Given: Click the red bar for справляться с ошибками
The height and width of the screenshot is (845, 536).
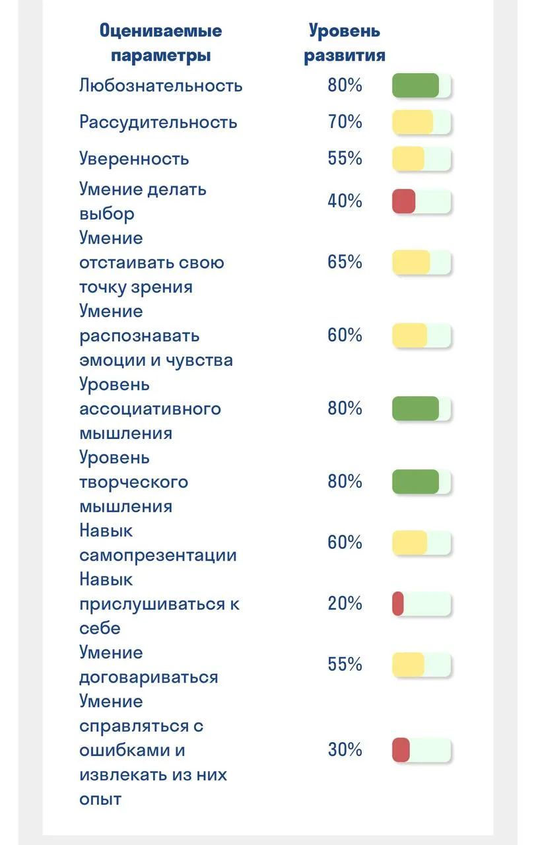Looking at the screenshot, I should click(421, 750).
